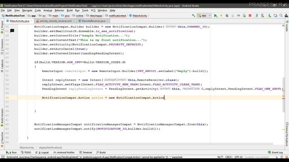289x162 pixels.
Task: Click the Apply Changes lightning icon
Action: click(x=221, y=16)
